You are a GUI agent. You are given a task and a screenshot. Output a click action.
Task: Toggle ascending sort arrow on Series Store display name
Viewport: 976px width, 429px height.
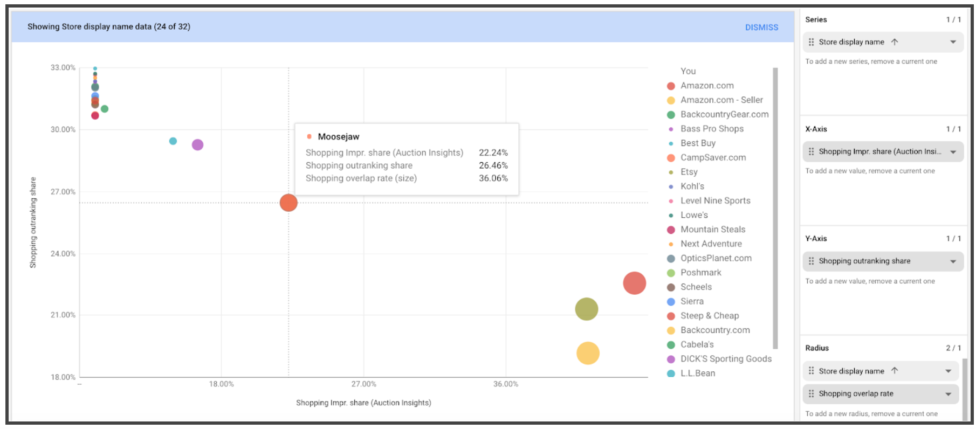point(895,42)
